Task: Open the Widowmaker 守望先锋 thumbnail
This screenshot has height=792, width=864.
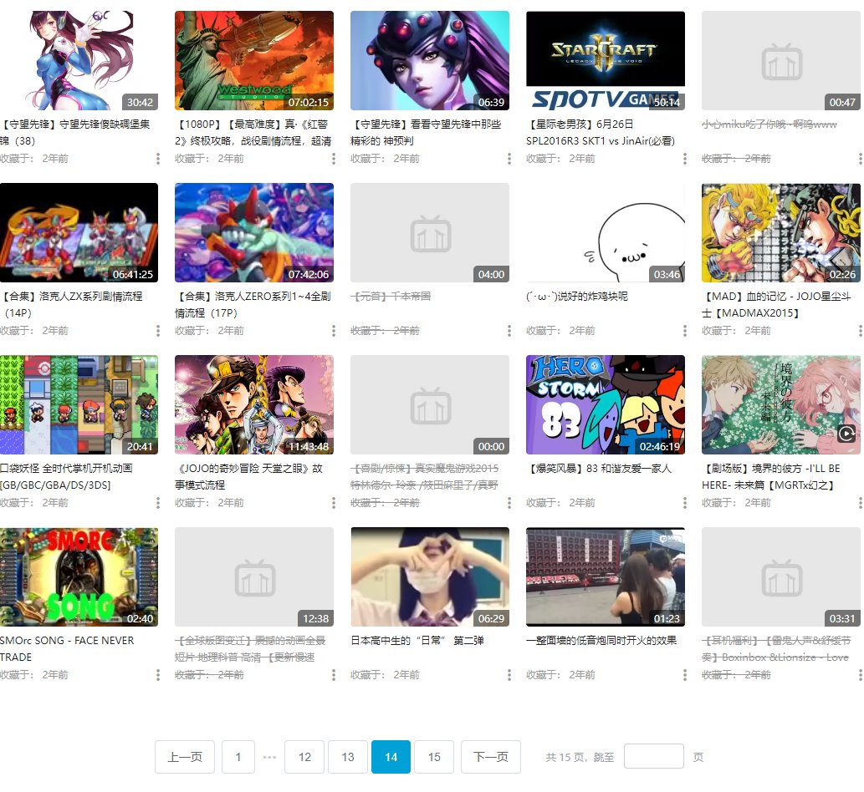Action: click(430, 60)
